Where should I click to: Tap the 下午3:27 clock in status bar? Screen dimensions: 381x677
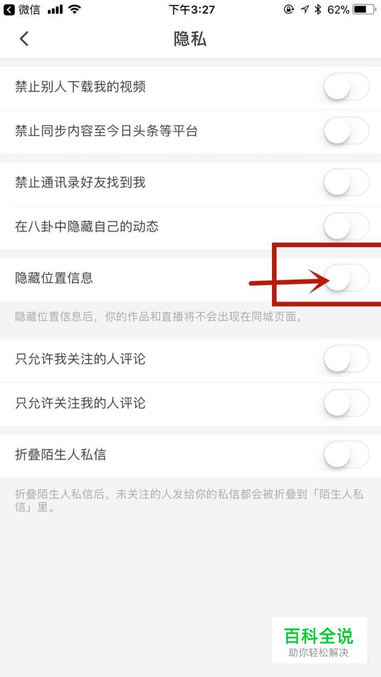point(192,9)
